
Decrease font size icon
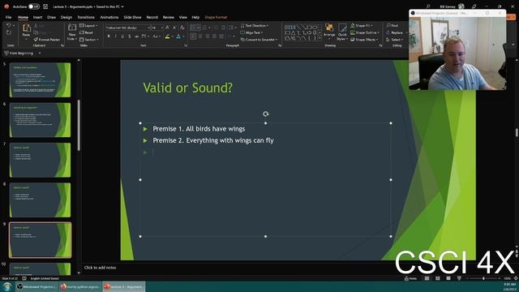[174, 28]
